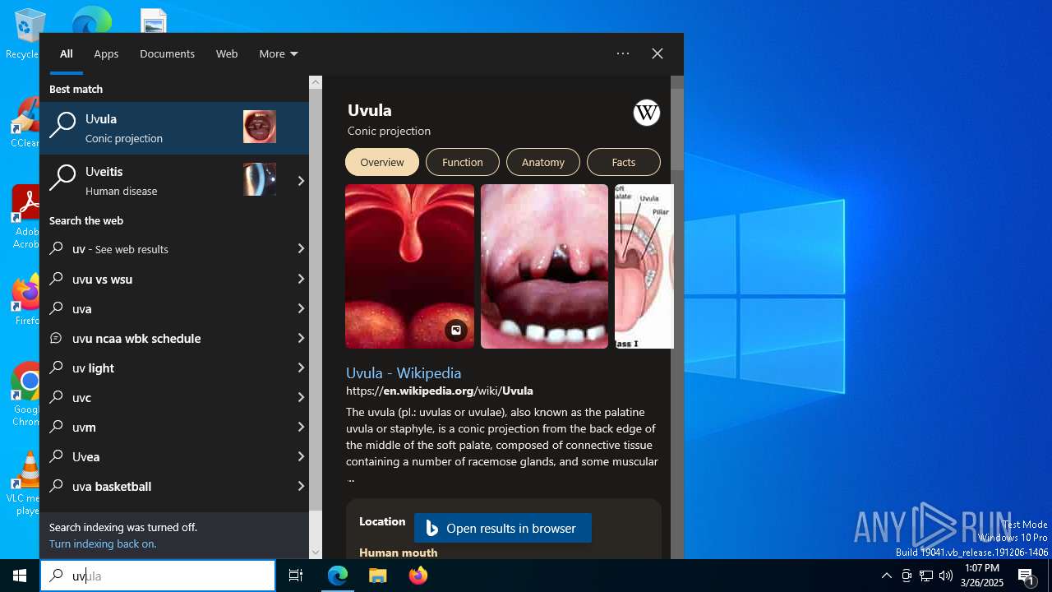Switch to the Web search tab

[x=227, y=53]
